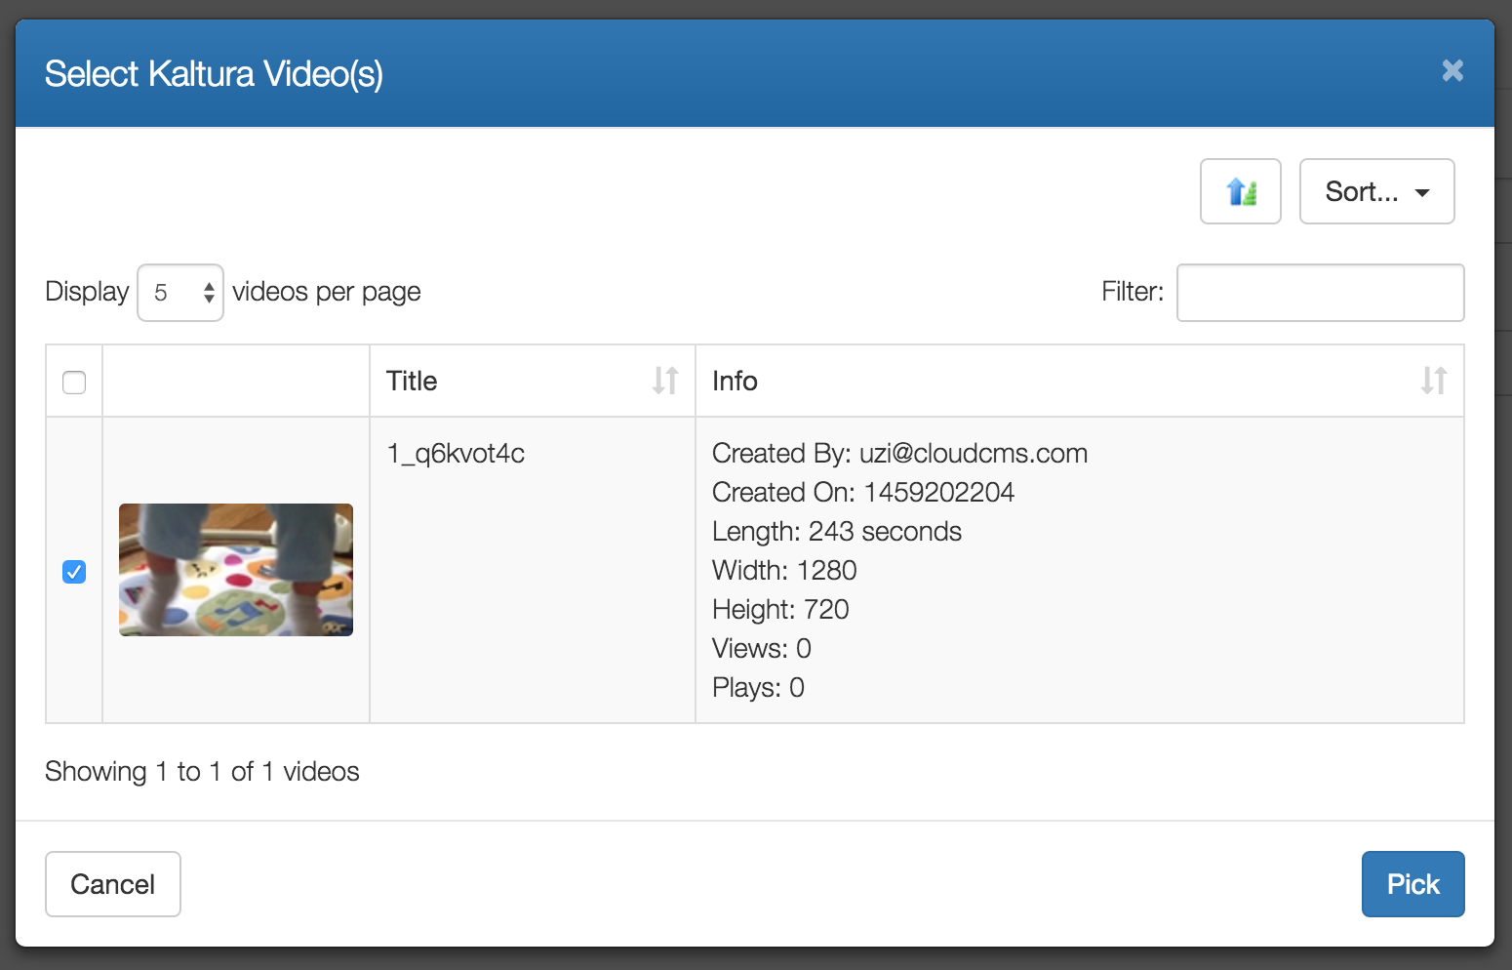Select the video title 1_q6kvot4c
The image size is (1512, 970).
456,454
